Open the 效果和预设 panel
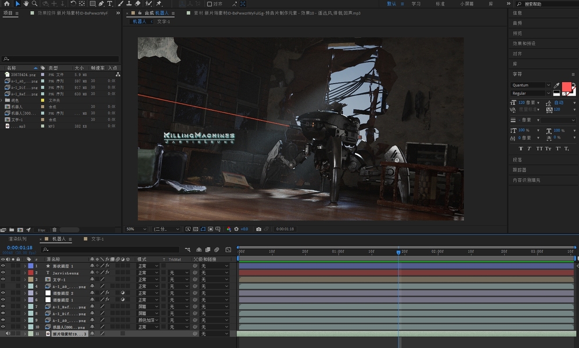 coord(524,43)
